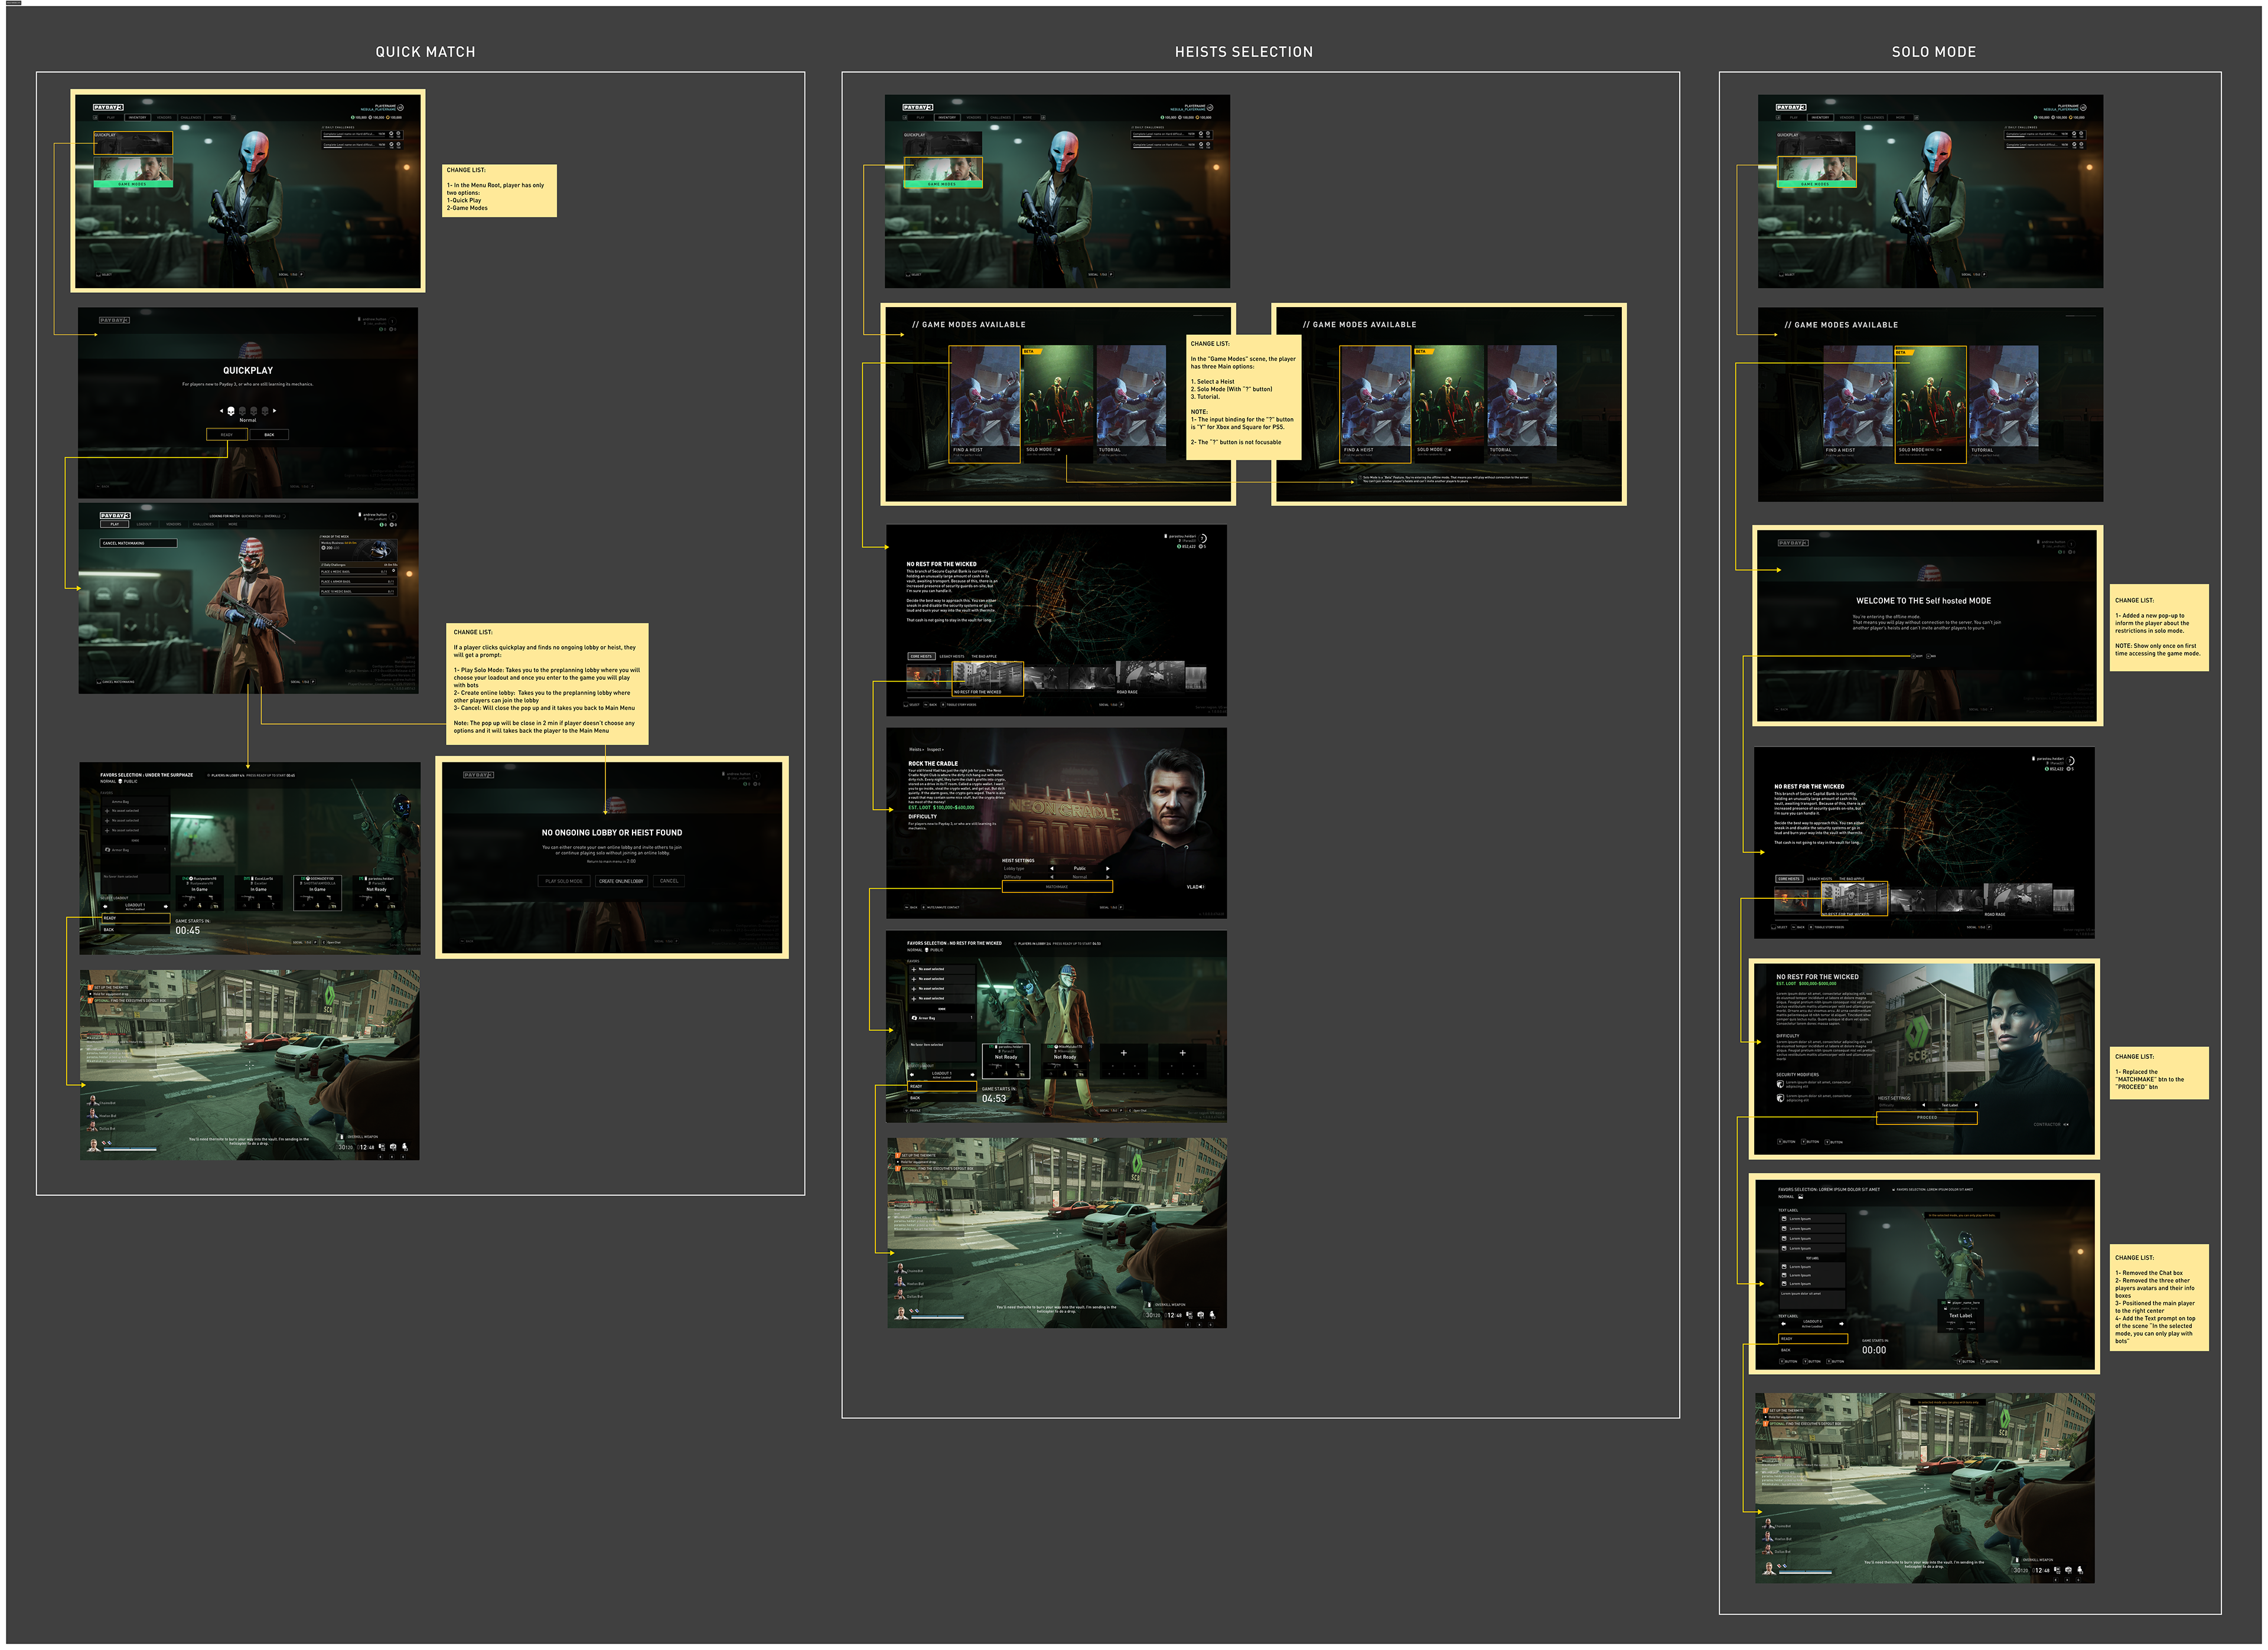This screenshot has width=2268, height=1650.
Task: Click next loadout arrow in Under the Surphaze lobby
Action: tap(165, 907)
